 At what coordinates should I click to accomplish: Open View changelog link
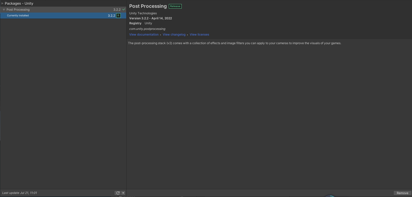(x=174, y=35)
